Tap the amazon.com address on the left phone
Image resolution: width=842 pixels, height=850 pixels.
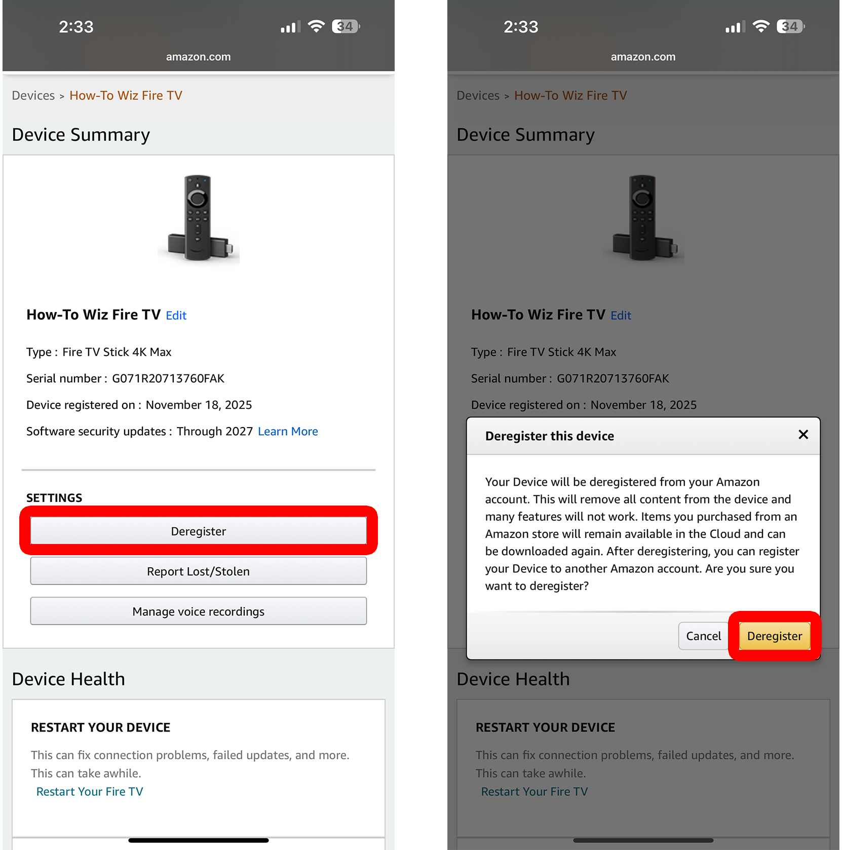198,57
